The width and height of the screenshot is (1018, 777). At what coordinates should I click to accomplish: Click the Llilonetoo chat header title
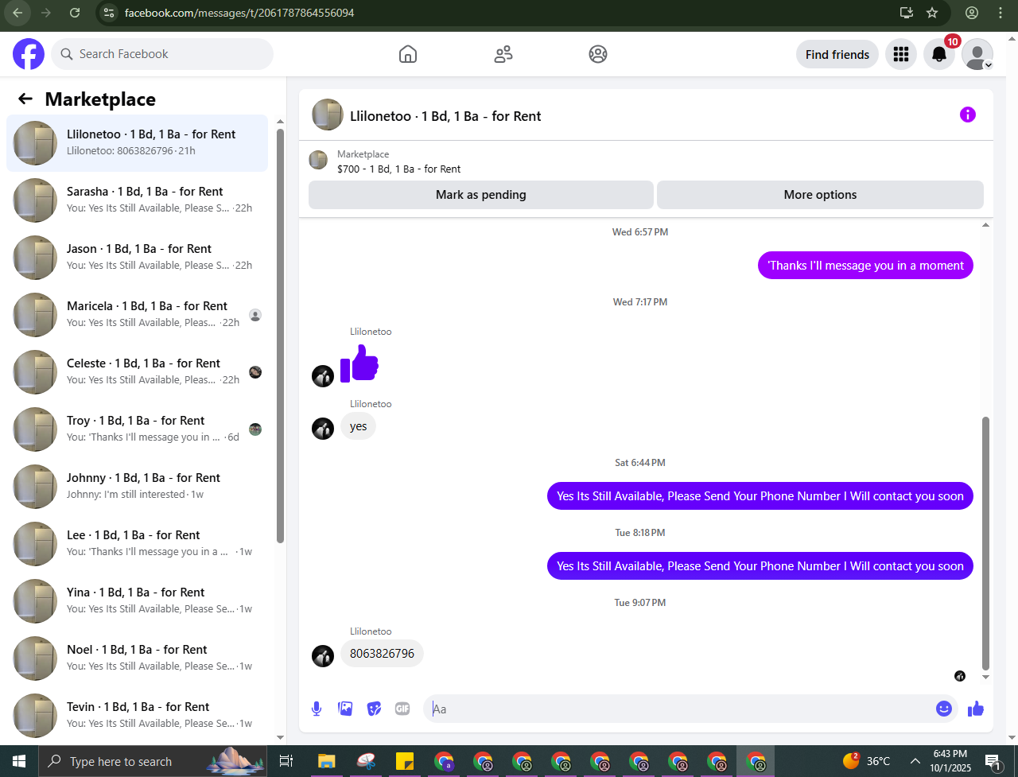(x=445, y=115)
